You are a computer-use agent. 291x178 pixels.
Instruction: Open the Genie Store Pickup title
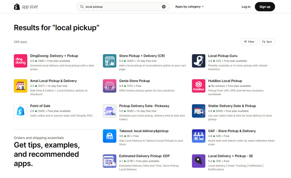[x=135, y=81]
